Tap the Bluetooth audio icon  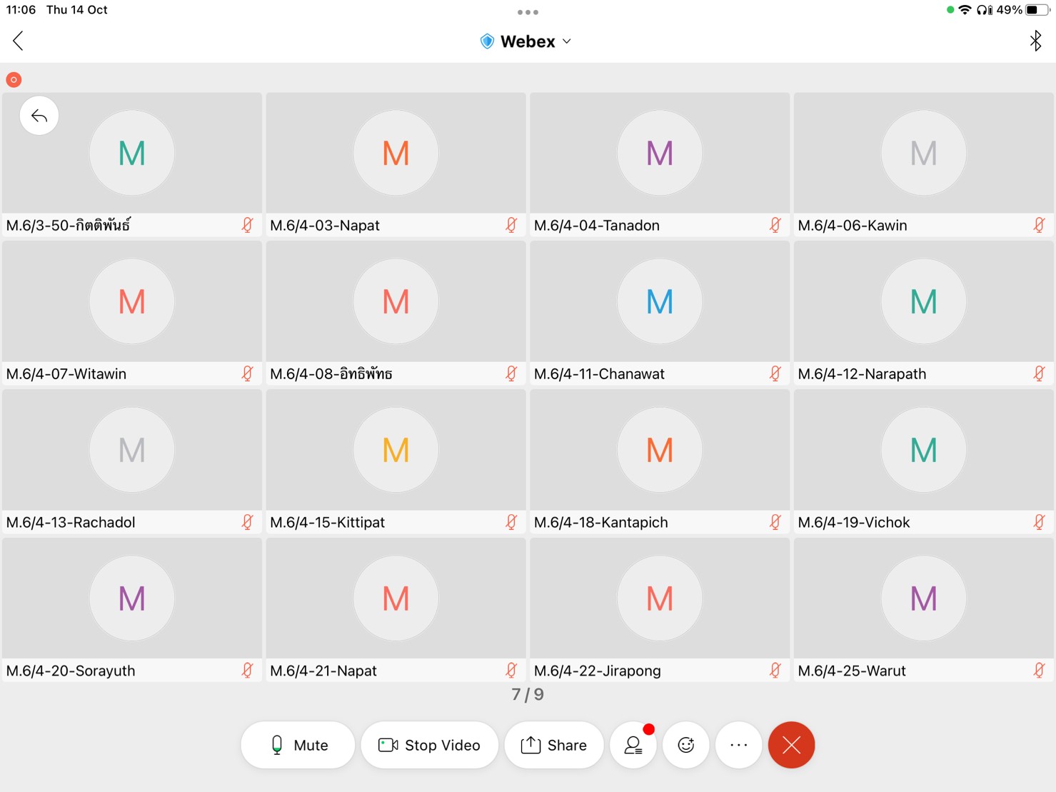pyautogui.click(x=1035, y=41)
